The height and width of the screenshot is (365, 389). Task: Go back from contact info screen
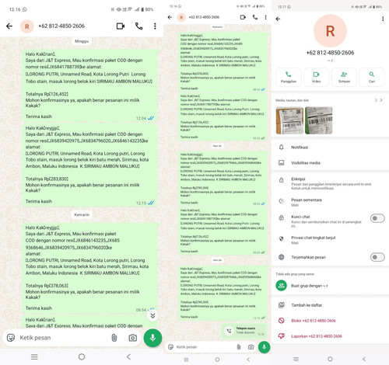click(x=278, y=19)
